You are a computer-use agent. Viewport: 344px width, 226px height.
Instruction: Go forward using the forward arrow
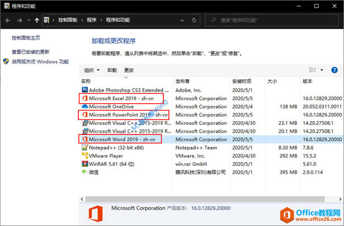[x=20, y=20]
